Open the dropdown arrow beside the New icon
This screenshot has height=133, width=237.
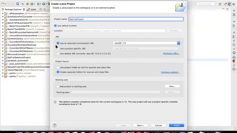(6, 4)
